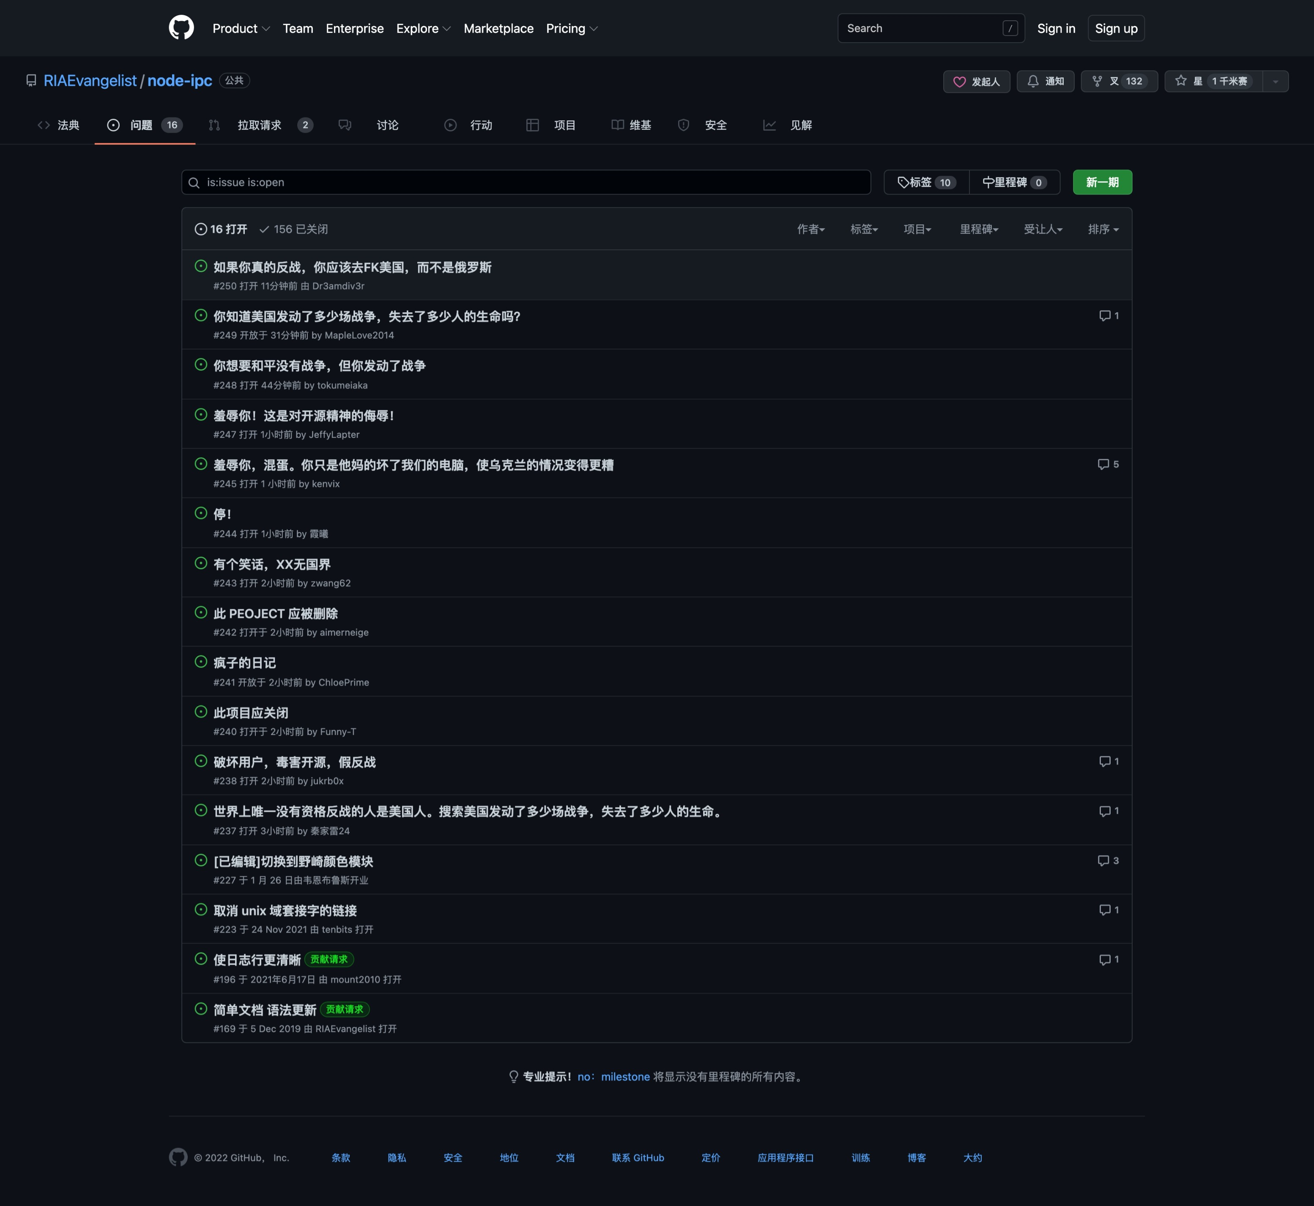Click the 联系 GitHub footer link
The width and height of the screenshot is (1314, 1206).
click(x=638, y=1158)
